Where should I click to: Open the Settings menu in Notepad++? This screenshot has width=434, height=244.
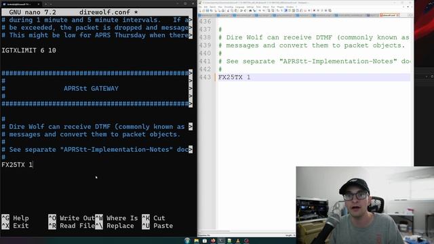tap(250, 7)
